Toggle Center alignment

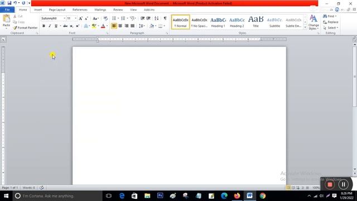pos(120,26)
